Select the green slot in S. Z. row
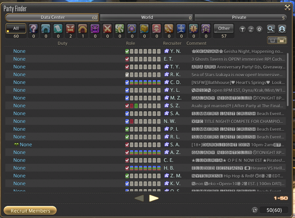Screen dimensions: 295x218 pos(136,106)
